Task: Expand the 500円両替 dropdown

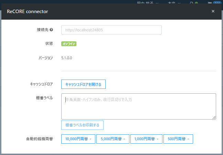Action: coord(178,139)
